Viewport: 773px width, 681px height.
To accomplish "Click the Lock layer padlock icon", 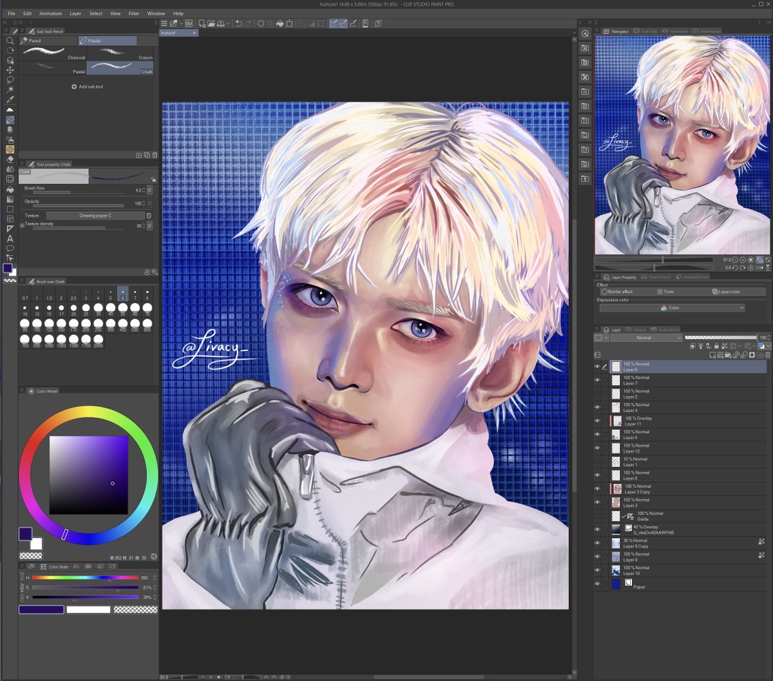I will [716, 346].
